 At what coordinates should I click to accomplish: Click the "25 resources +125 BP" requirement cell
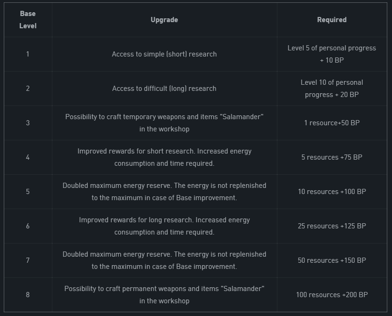click(x=332, y=226)
